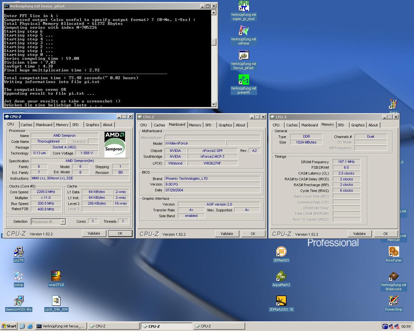
Task: Click the Rated FSB 400.9 MHz value
Action: tap(46, 209)
